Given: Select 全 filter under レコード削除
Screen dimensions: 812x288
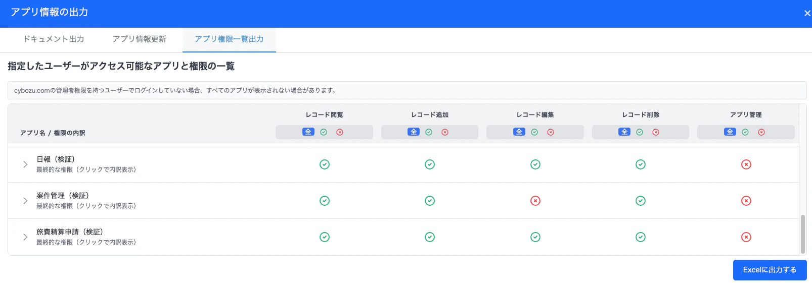Looking at the screenshot, I should 624,132.
